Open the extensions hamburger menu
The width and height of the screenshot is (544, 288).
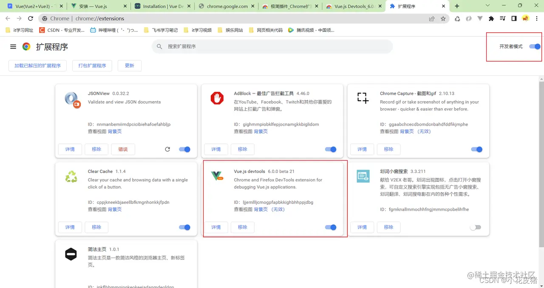pos(13,47)
